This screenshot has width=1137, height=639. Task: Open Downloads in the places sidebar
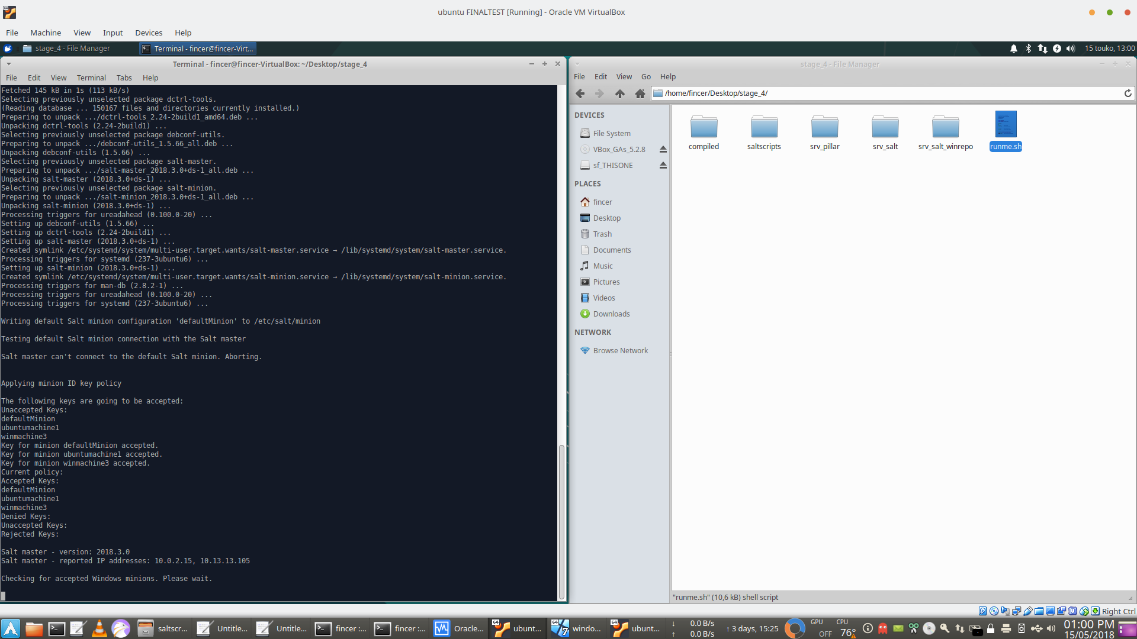click(611, 314)
